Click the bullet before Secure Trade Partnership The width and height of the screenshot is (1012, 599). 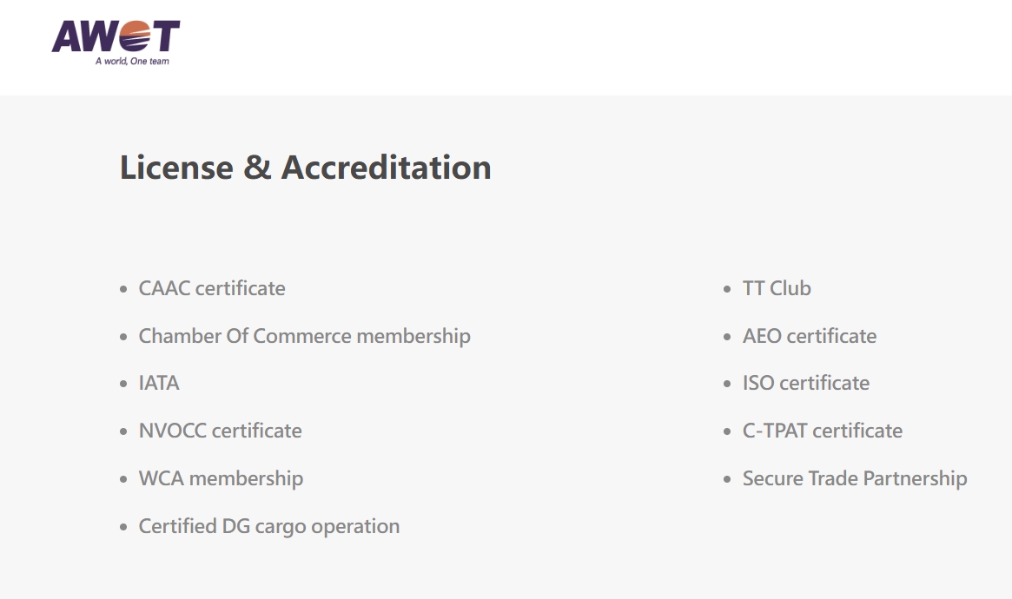pyautogui.click(x=727, y=479)
